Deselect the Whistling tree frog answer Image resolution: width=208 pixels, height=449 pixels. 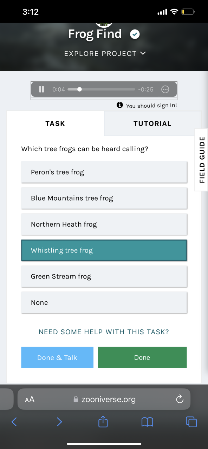[x=104, y=250]
